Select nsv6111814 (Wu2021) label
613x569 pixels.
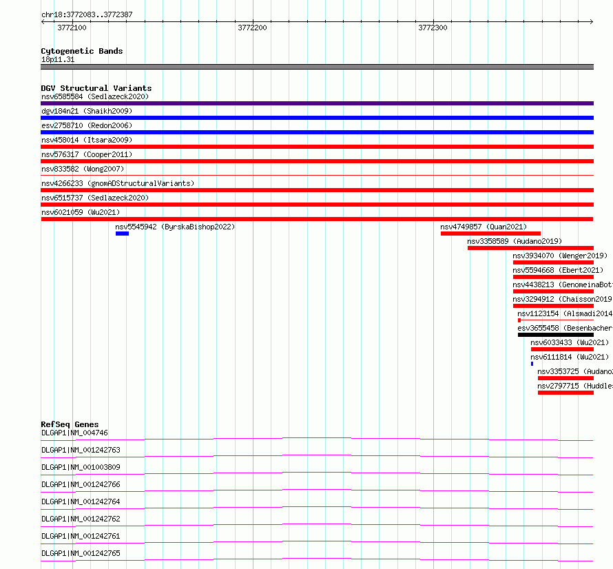point(570,357)
